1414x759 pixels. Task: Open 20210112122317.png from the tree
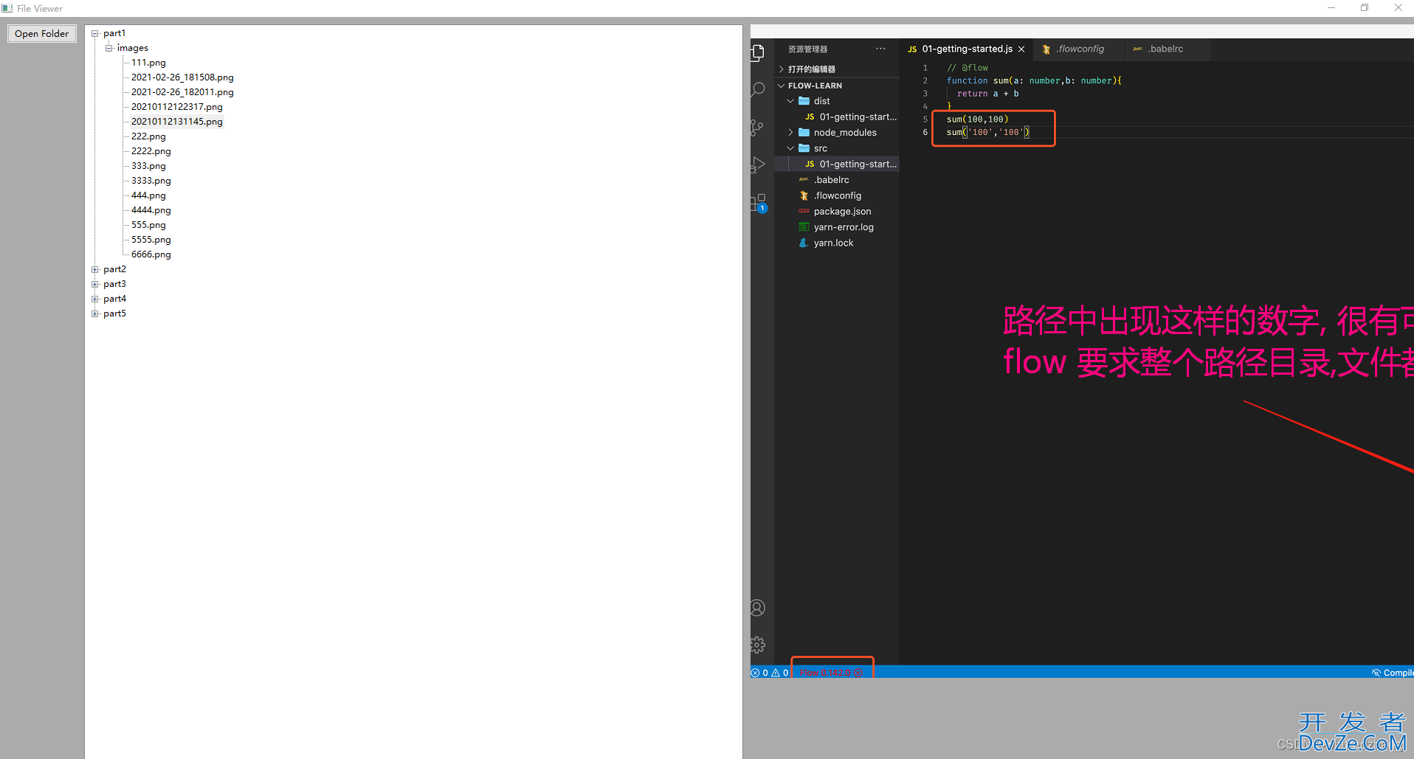[x=177, y=107]
